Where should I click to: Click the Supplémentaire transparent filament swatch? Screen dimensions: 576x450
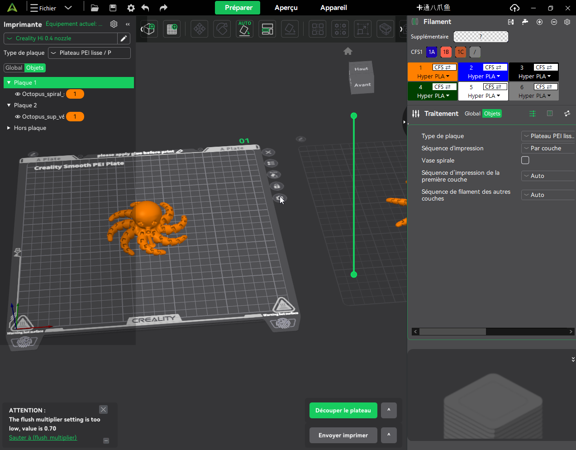click(x=481, y=37)
